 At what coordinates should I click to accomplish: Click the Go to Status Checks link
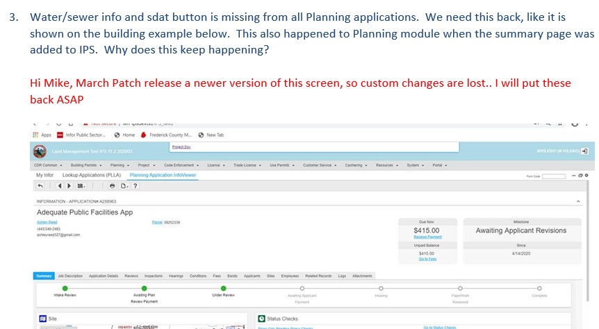coord(440,328)
